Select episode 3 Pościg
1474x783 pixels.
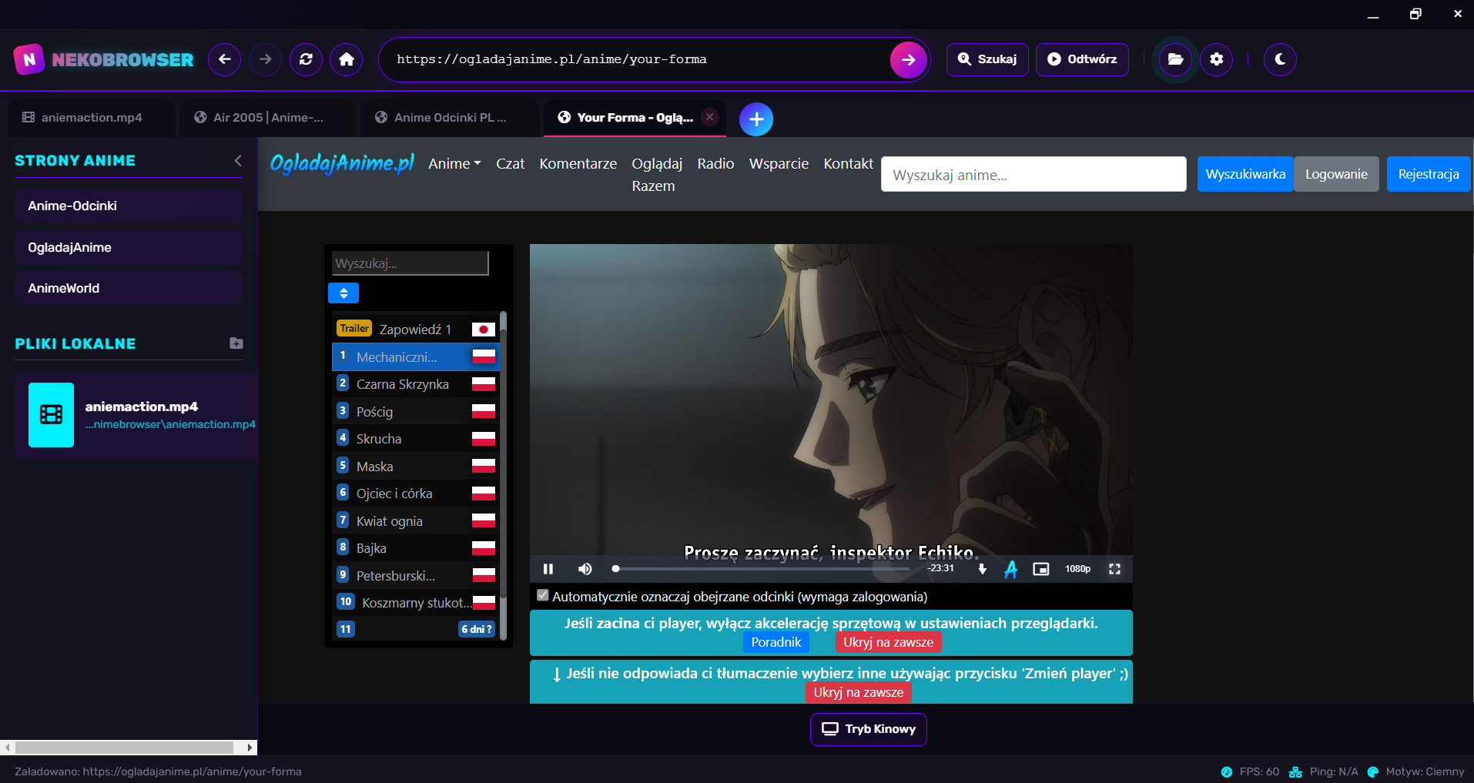[416, 412]
